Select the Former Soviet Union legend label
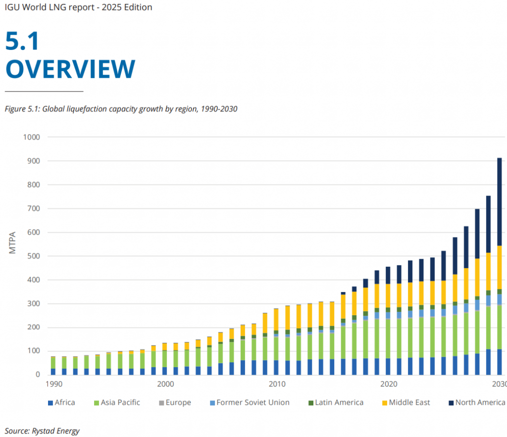Screen dimensions: 507x437 tap(253, 402)
